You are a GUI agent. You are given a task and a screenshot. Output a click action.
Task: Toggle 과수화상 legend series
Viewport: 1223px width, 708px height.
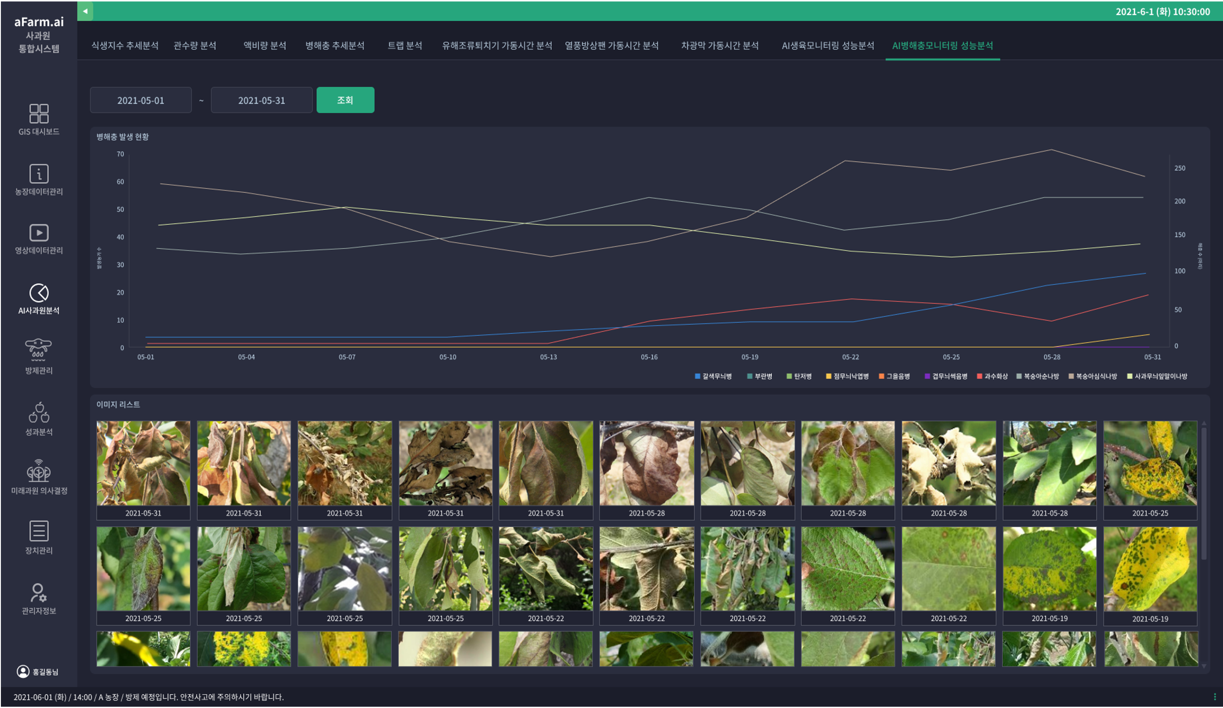click(x=992, y=376)
